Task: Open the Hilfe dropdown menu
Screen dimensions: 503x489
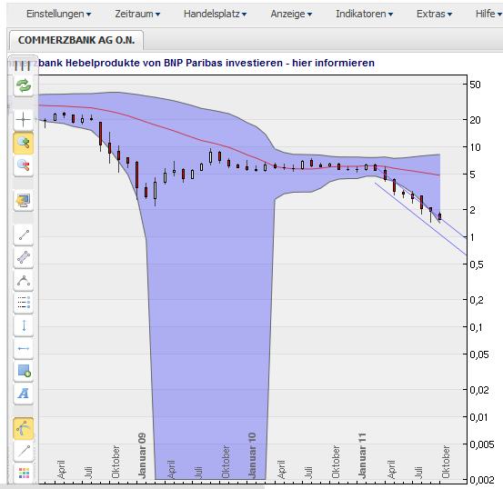Action: (x=488, y=15)
